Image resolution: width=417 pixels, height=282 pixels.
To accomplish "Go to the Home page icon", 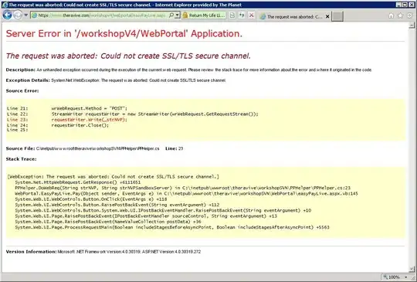I will [391, 15].
